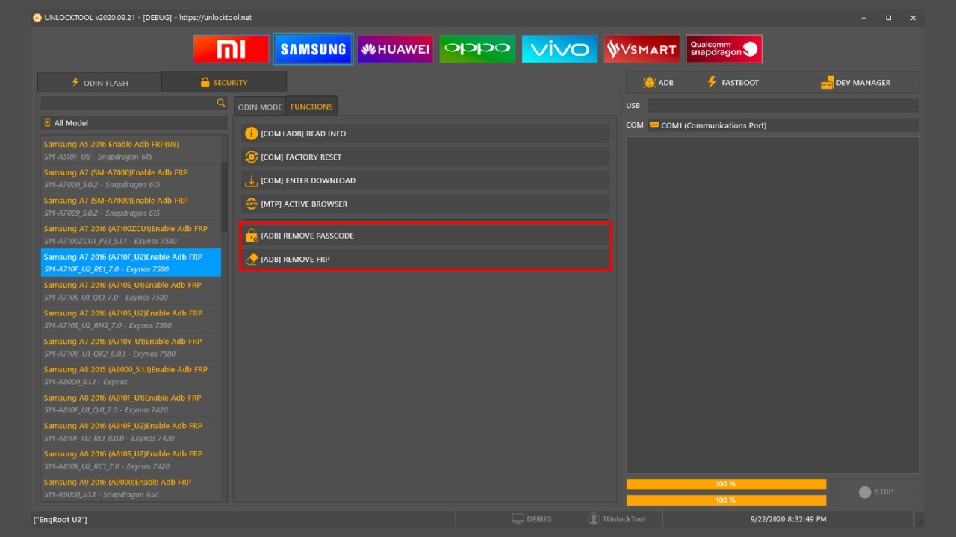The width and height of the screenshot is (956, 537).
Task: Select the Samsung brand logo
Action: [x=313, y=49]
